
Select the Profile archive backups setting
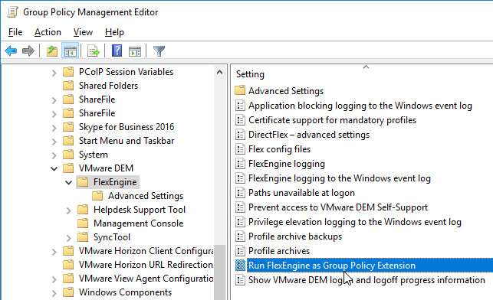click(295, 236)
